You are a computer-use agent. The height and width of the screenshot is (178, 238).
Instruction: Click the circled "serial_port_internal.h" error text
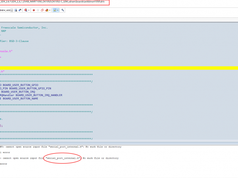pyautogui.click(x=63, y=158)
